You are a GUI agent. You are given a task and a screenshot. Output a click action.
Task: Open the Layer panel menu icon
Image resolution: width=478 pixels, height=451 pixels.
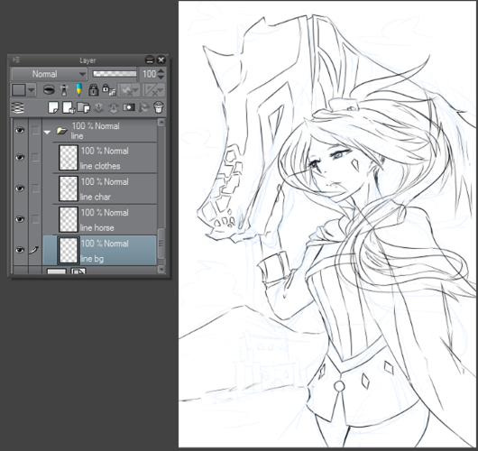tap(16, 60)
